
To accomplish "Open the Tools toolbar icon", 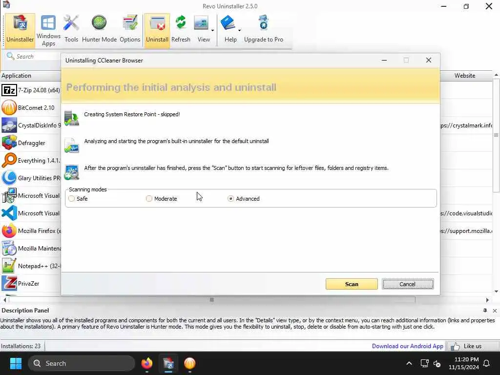I will pos(71,30).
